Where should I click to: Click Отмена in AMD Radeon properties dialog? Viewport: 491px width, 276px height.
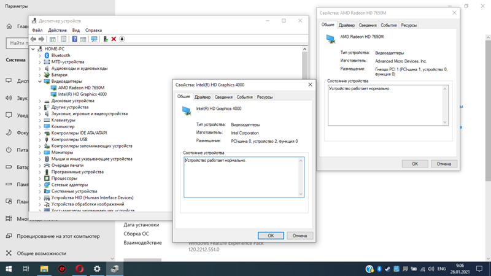tap(444, 164)
